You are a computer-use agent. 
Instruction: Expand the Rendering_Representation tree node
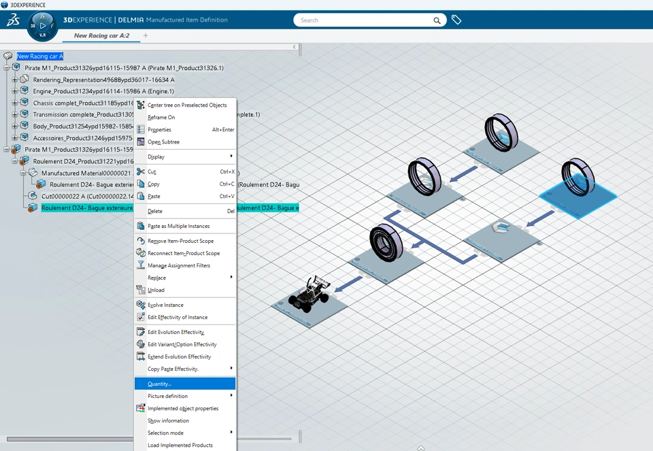[x=14, y=79]
